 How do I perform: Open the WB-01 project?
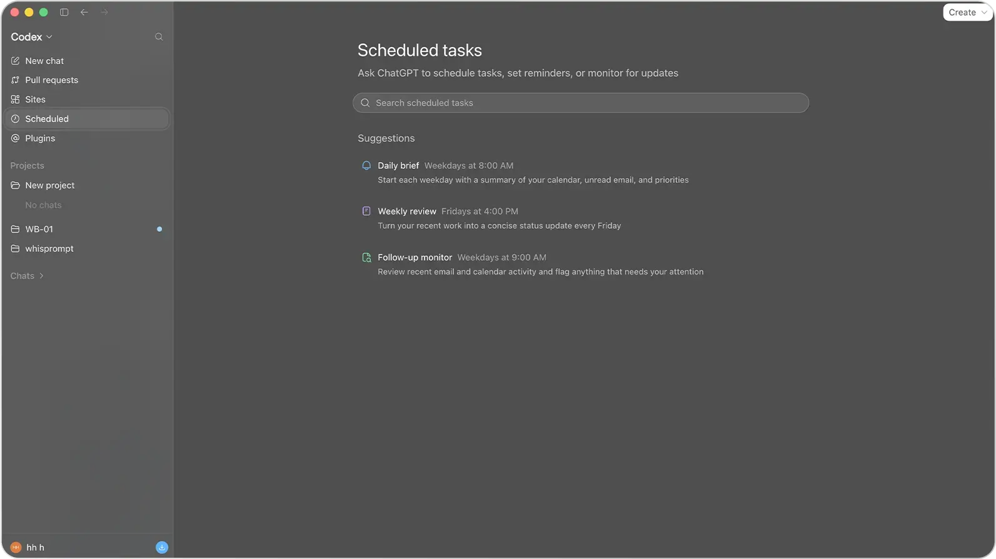pyautogui.click(x=87, y=229)
